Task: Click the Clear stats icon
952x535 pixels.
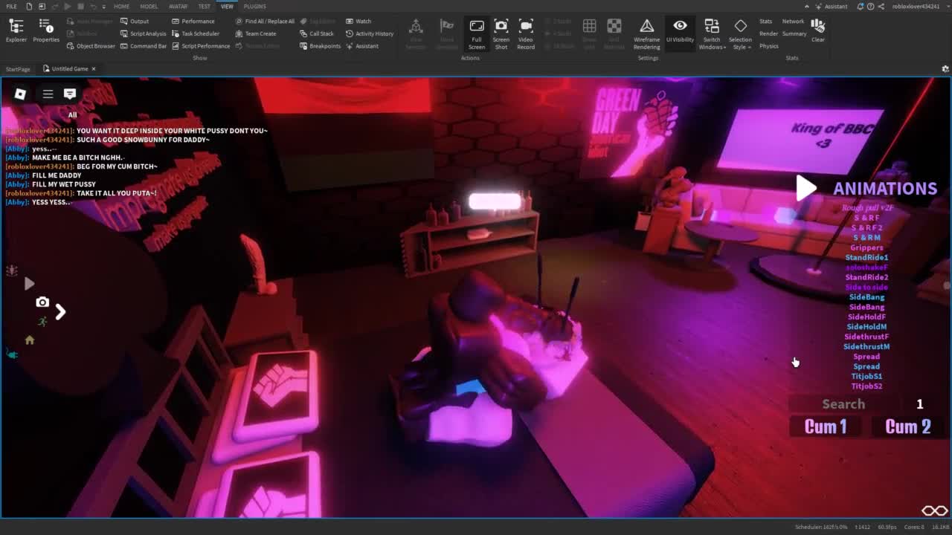Action: coord(818,30)
